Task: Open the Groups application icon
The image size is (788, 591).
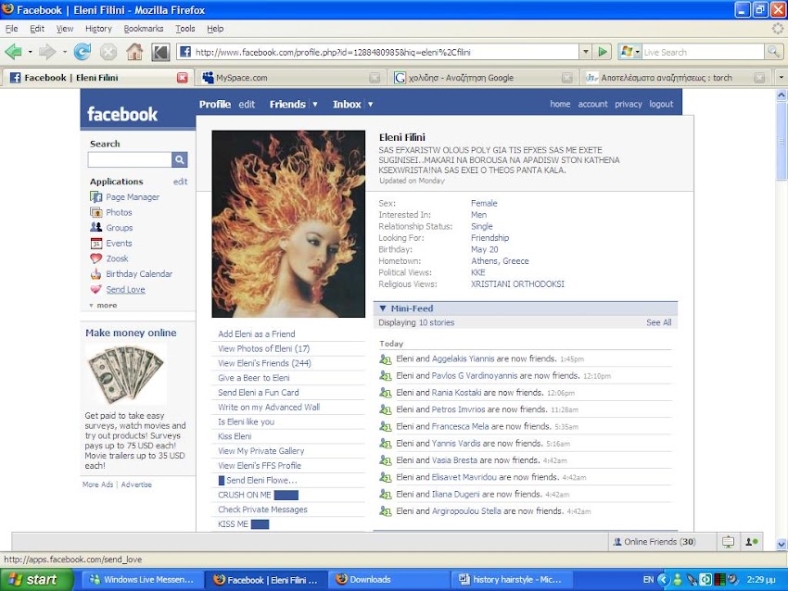Action: click(96, 228)
